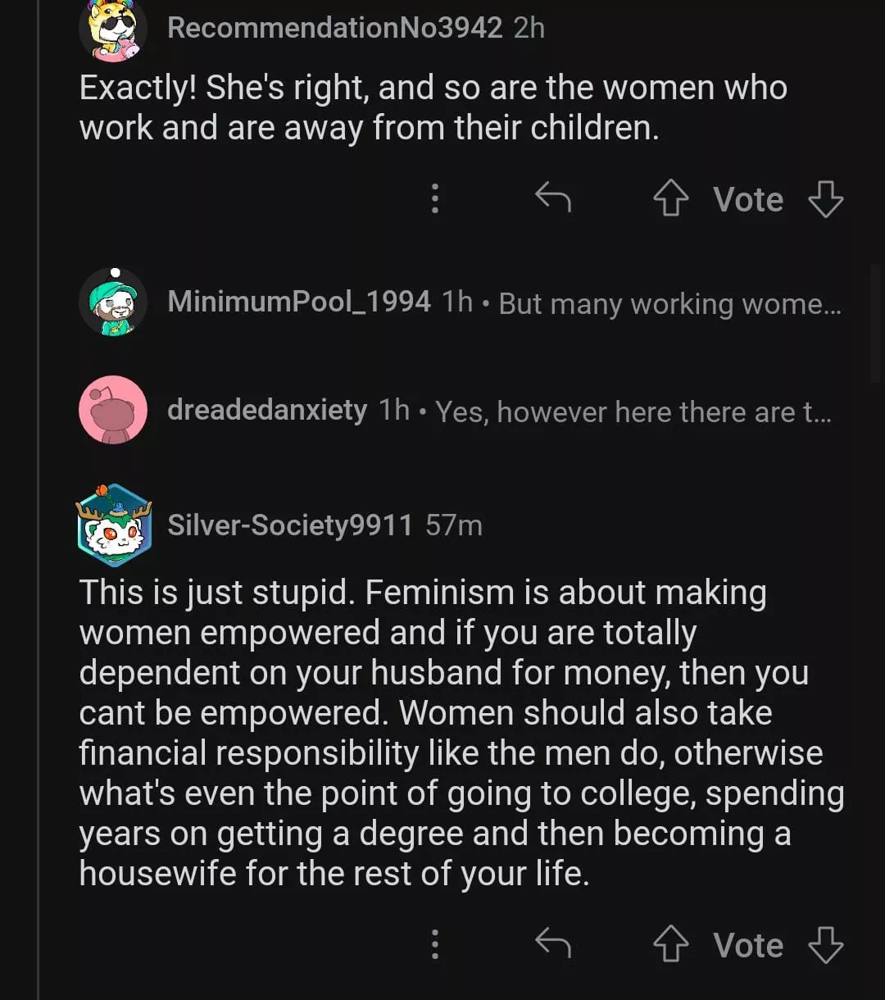Open more options for RecommendationNo3942's comment
This screenshot has height=1000, width=885.
coord(435,198)
